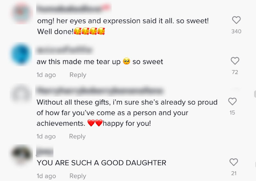The width and height of the screenshot is (256, 181).
Task: Click the 340 likes count
Action: click(236, 31)
